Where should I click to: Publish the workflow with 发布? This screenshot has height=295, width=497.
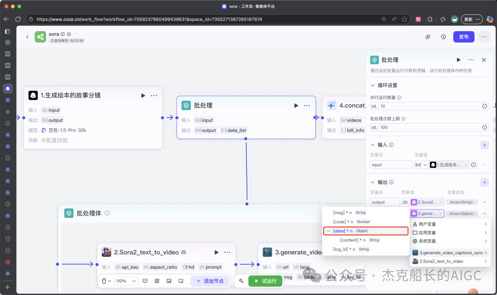click(464, 37)
